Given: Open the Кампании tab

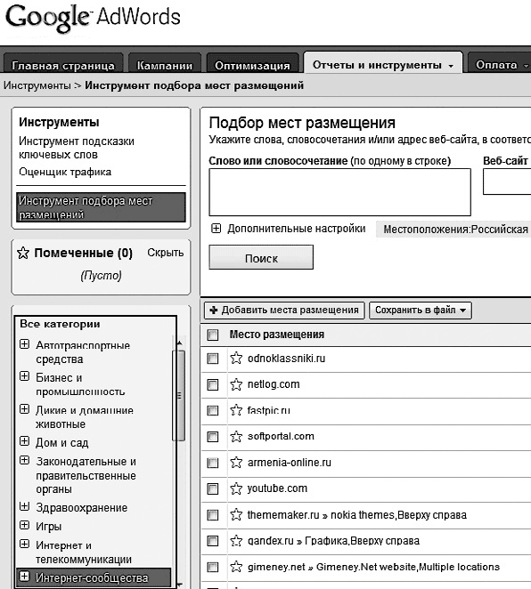Looking at the screenshot, I should (x=164, y=65).
